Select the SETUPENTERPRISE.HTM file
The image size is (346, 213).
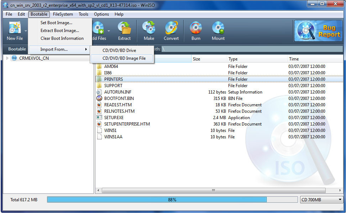pos(127,124)
